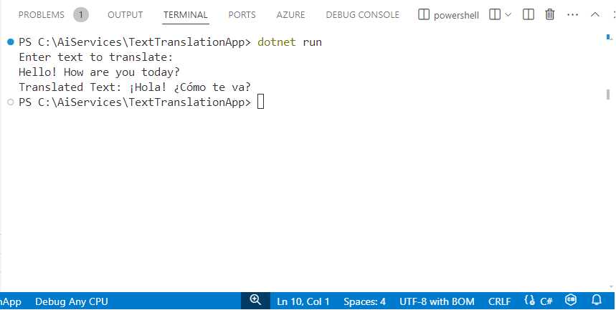This screenshot has height=310, width=616.
Task: Kill terminal with the trash icon
Action: [550, 14]
